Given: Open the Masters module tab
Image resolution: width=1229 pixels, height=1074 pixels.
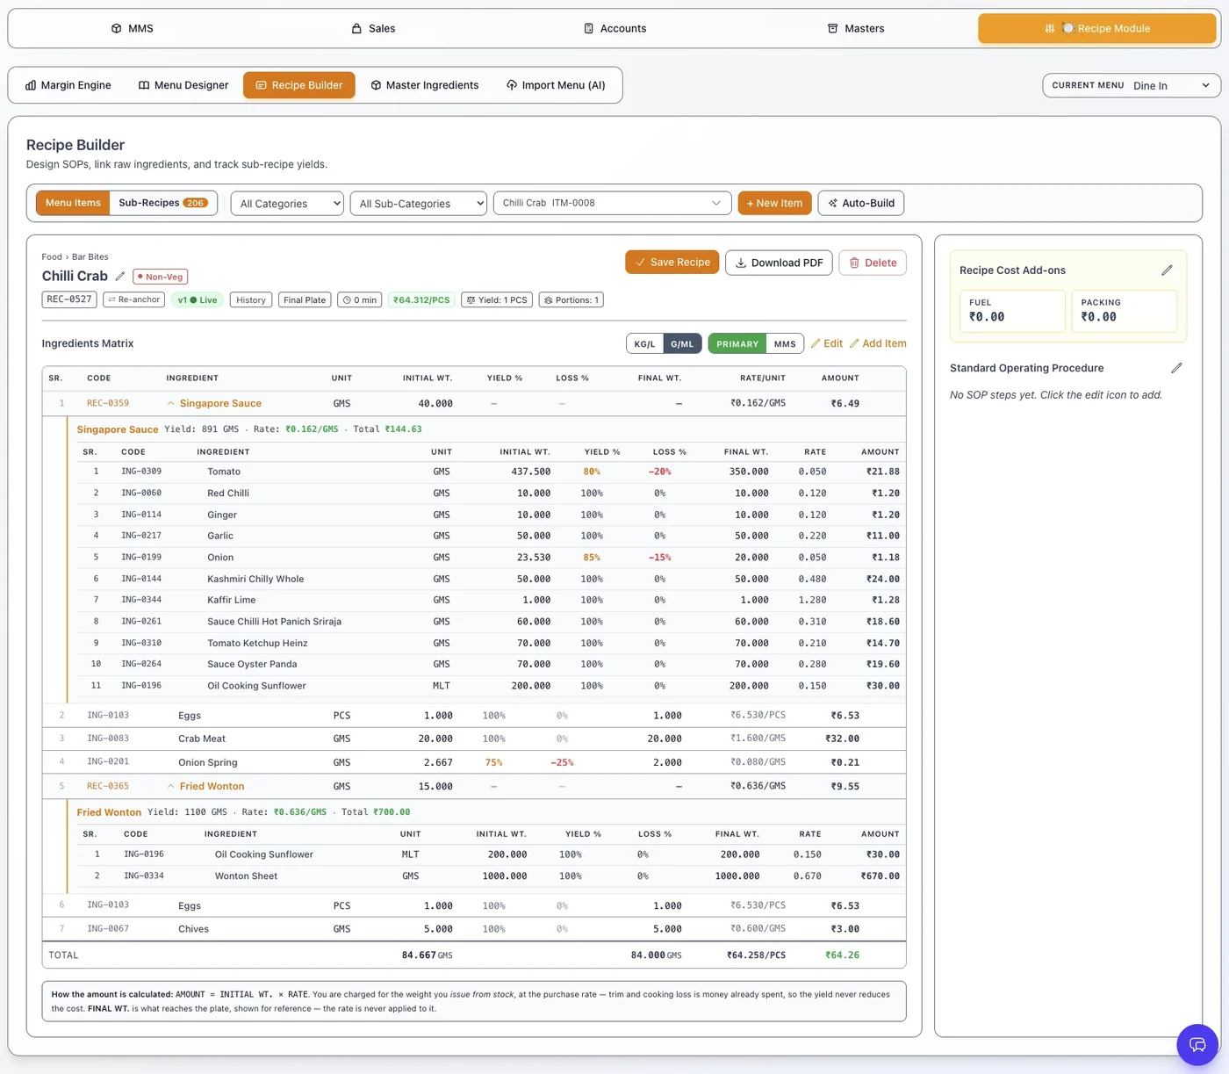Looking at the screenshot, I should click(x=856, y=28).
